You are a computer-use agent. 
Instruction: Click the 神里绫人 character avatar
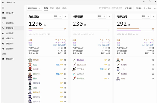click(x=30, y=92)
